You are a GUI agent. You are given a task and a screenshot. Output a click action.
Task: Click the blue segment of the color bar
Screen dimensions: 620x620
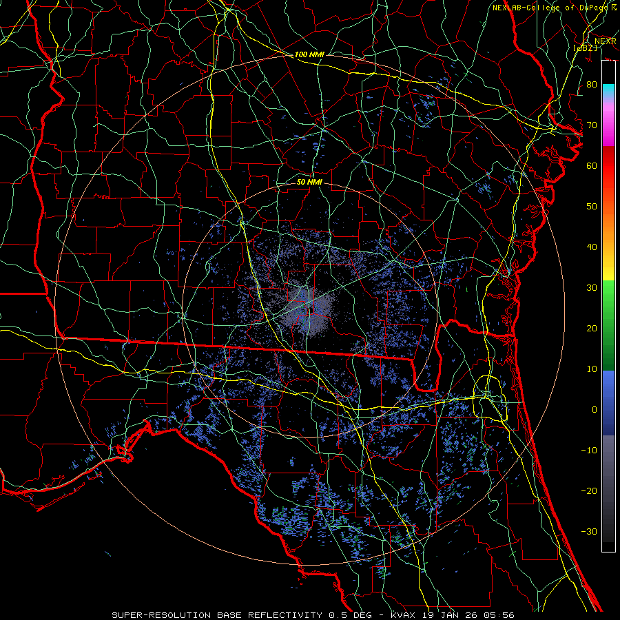point(608,403)
